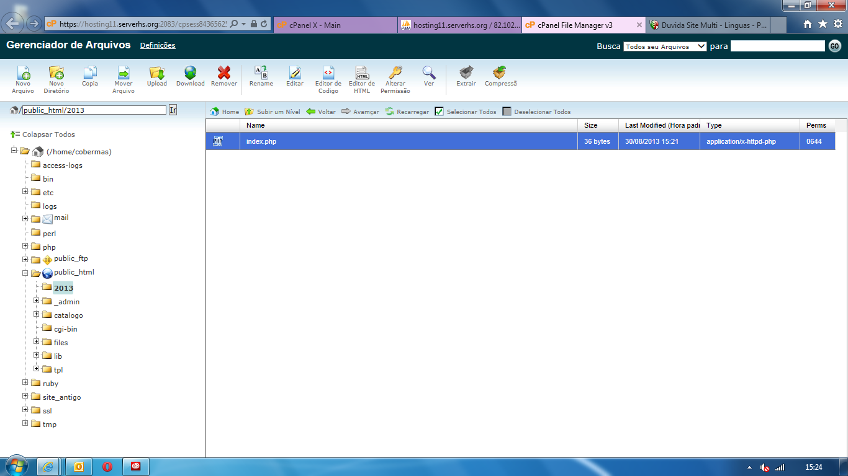This screenshot has height=476, width=848.
Task: Download the selected file
Action: tap(191, 73)
